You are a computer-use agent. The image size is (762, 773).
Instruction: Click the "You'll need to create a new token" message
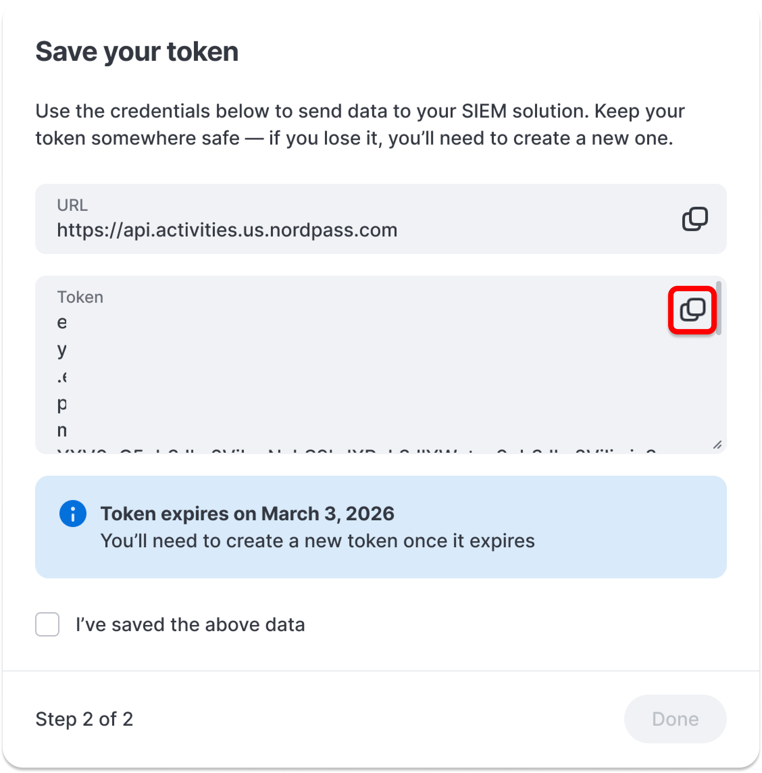point(317,541)
